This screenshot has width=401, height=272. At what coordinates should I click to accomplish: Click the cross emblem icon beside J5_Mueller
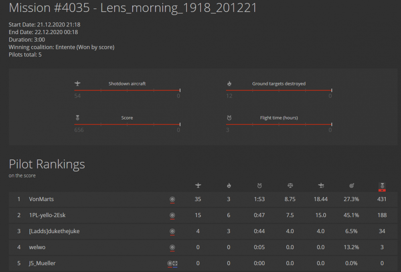[x=175, y=263]
